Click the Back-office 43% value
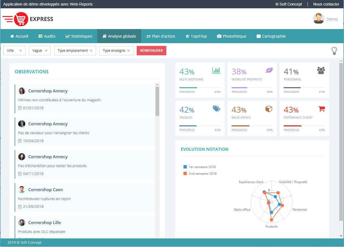The image size is (344, 247). point(239,110)
